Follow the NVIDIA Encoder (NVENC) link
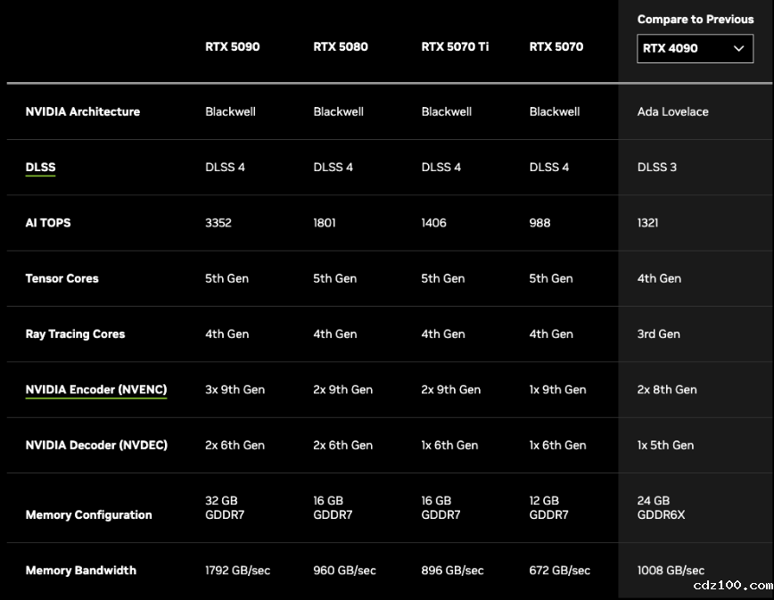774x600 pixels. click(96, 390)
